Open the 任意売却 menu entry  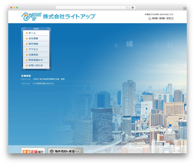[36, 55]
